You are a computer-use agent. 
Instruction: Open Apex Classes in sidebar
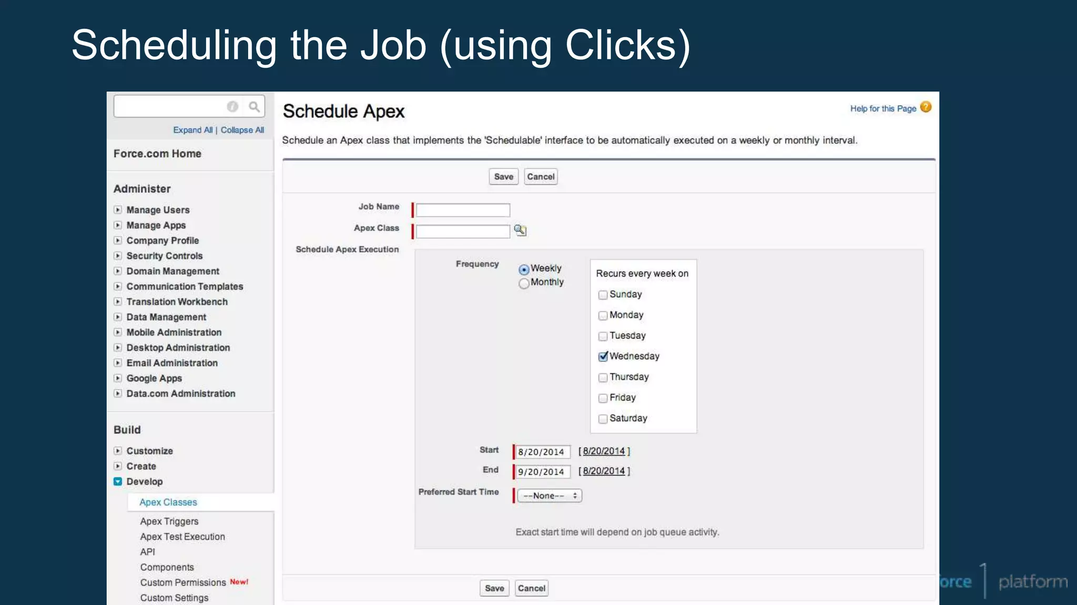[168, 502]
